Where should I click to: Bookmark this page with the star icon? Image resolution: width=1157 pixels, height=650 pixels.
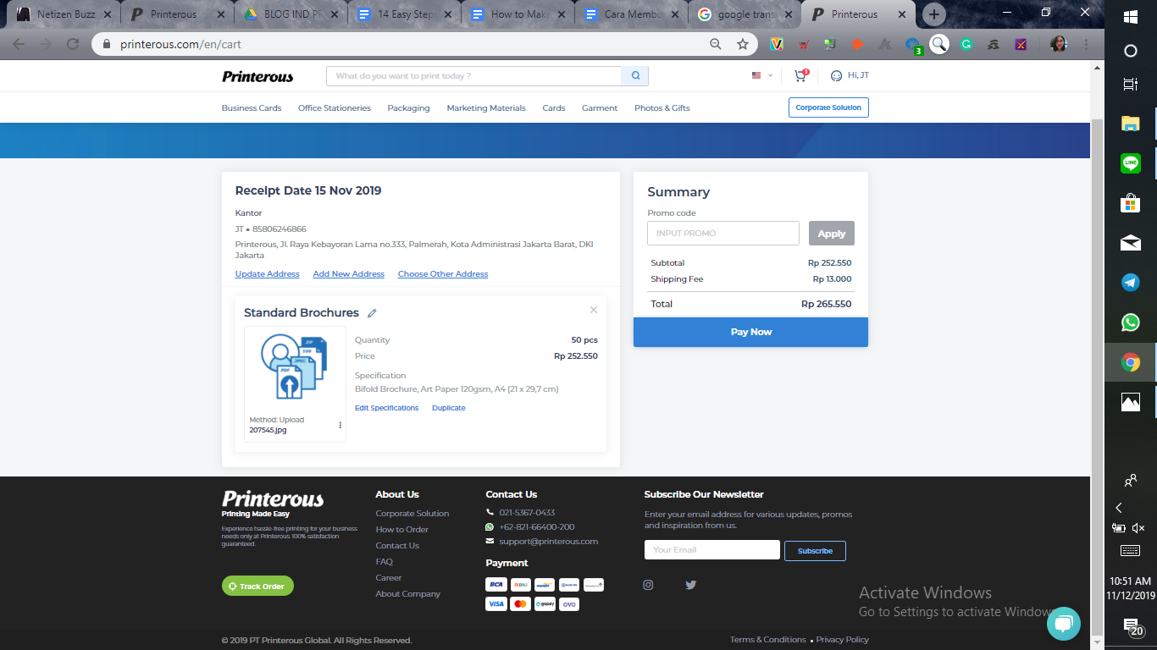pyautogui.click(x=743, y=44)
